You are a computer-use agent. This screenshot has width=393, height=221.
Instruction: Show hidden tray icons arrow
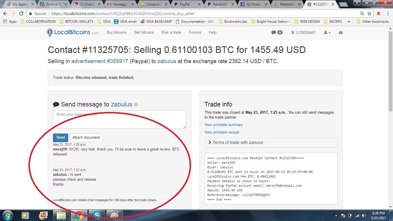click(336, 215)
